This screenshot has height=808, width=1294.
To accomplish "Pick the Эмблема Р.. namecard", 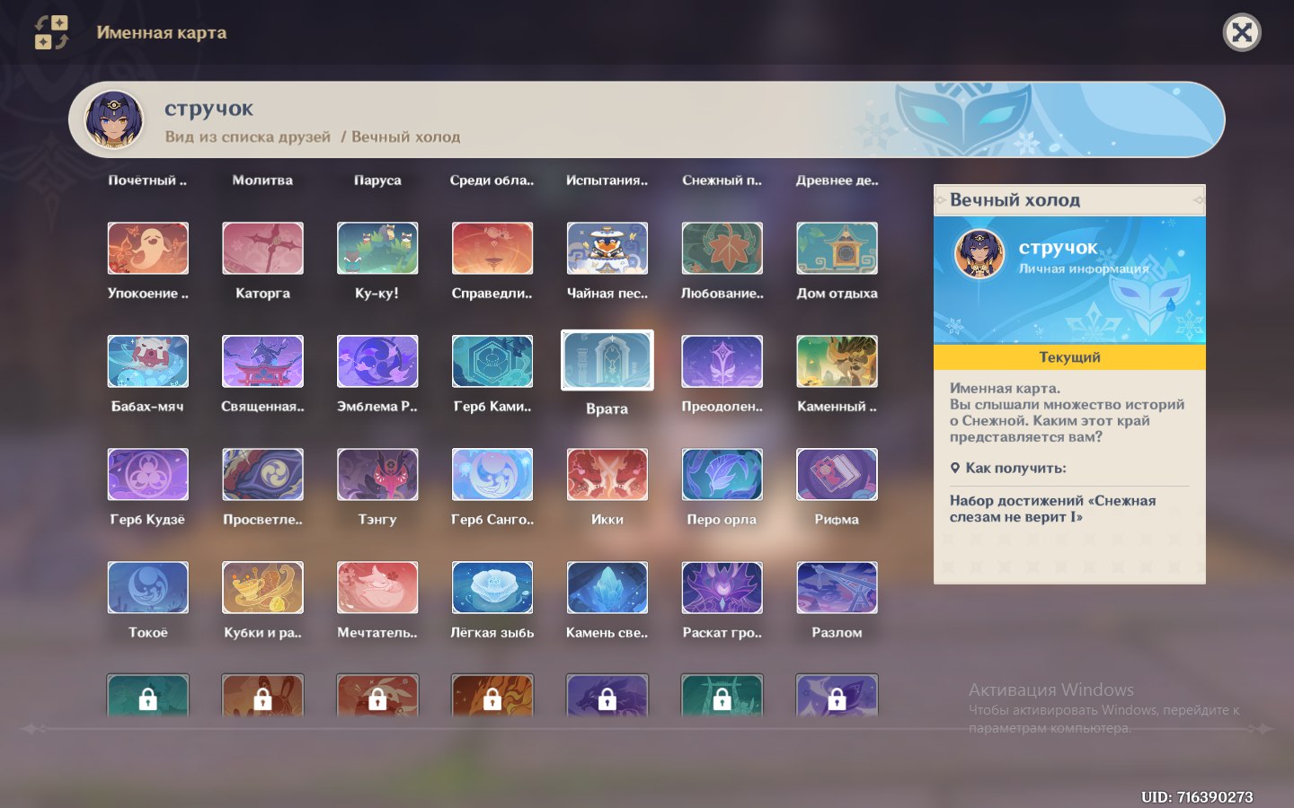I will click(x=377, y=362).
